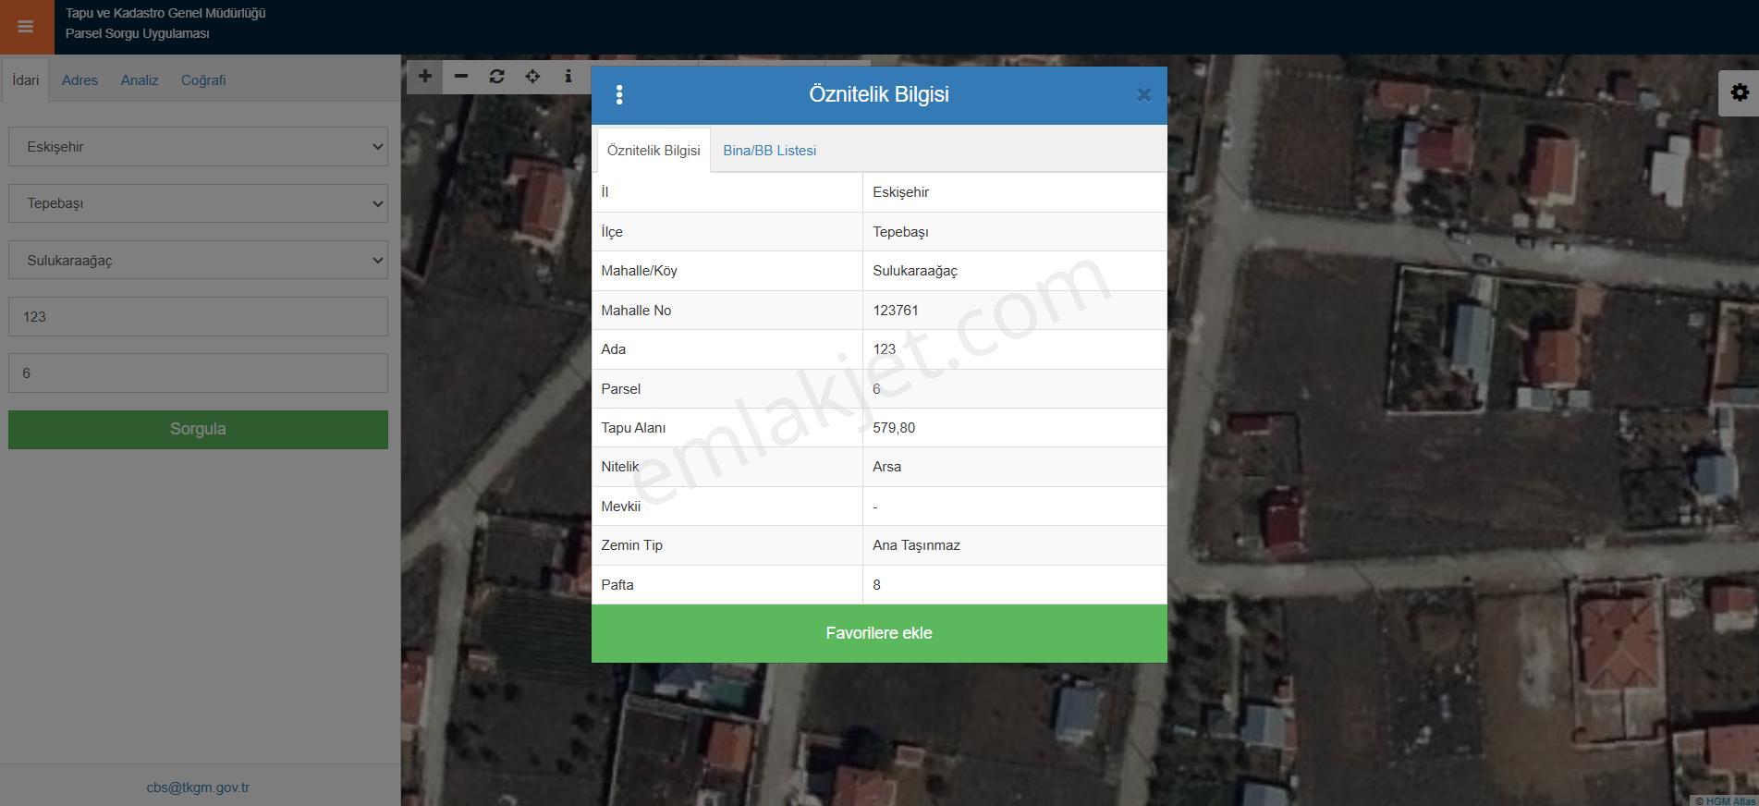Viewport: 1759px width, 806px height.
Task: Select the Mahalle/Köy value Sulukaraağaç in table
Action: point(915,271)
